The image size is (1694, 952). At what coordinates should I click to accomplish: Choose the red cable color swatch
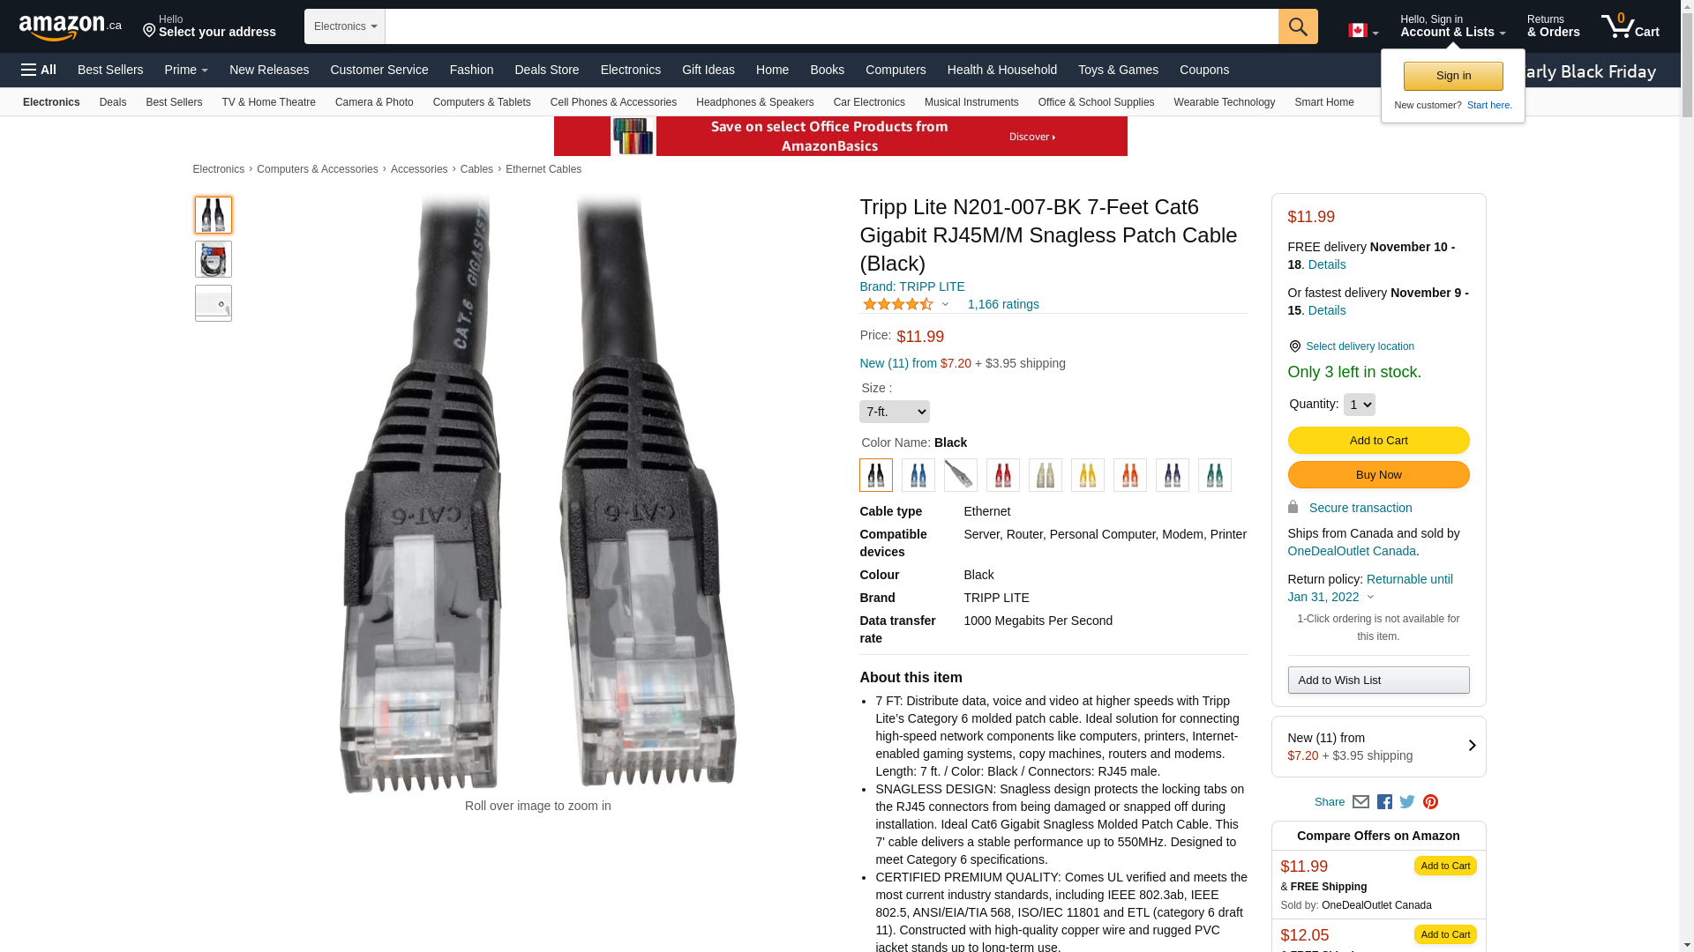point(1002,475)
